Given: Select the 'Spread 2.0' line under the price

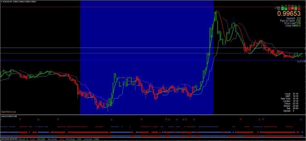Looking at the screenshot, I should [x=293, y=18].
